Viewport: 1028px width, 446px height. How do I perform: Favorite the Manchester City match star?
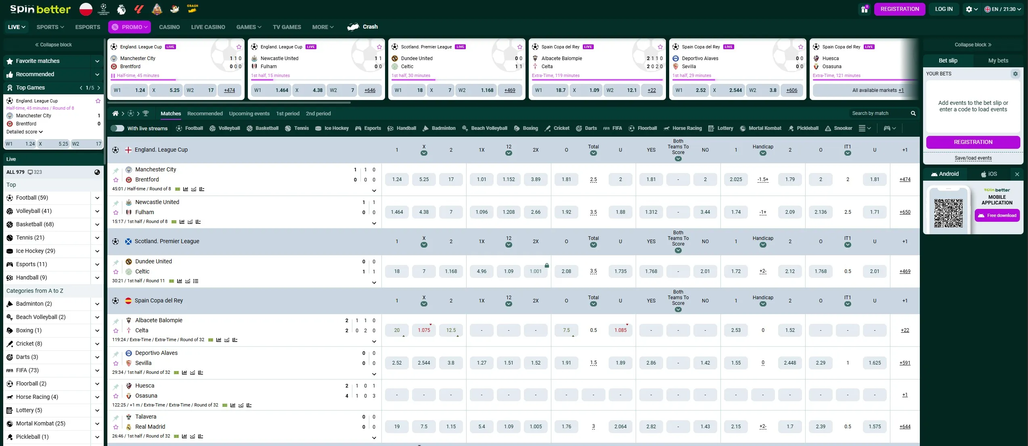116,180
